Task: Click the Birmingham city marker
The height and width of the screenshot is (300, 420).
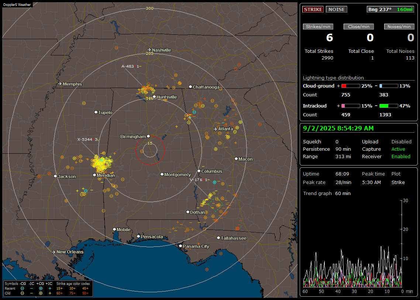Action: [x=148, y=136]
